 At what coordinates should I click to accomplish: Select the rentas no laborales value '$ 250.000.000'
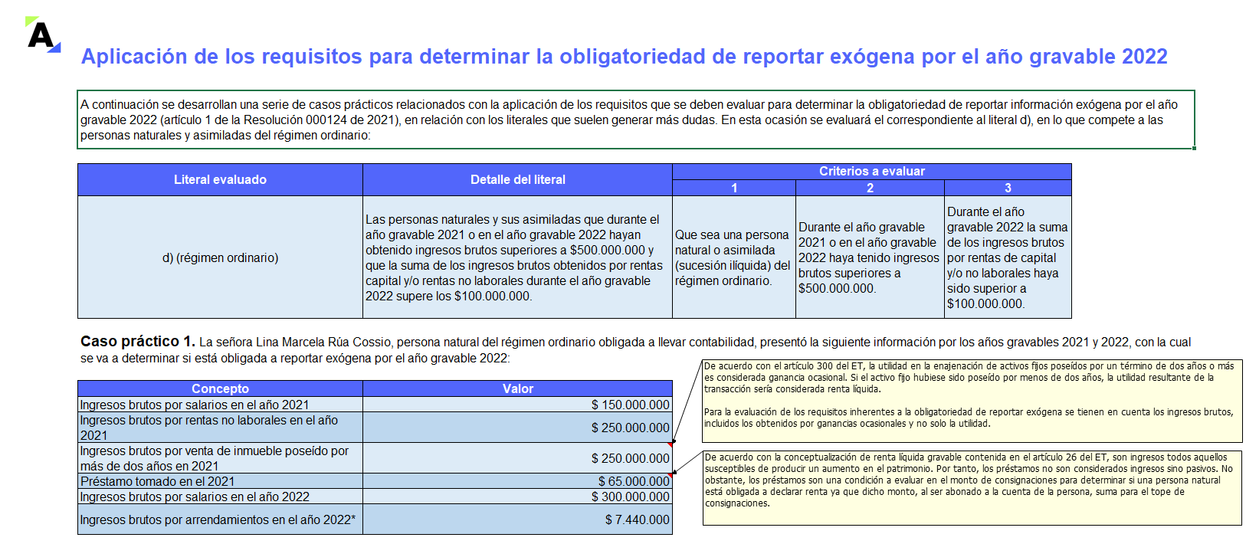click(x=518, y=428)
